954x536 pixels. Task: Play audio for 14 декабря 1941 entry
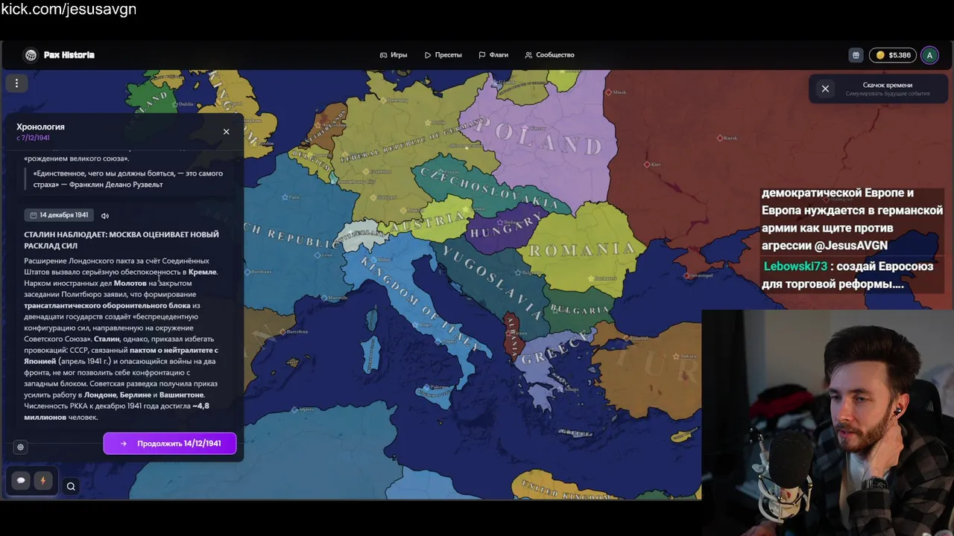[x=105, y=216]
